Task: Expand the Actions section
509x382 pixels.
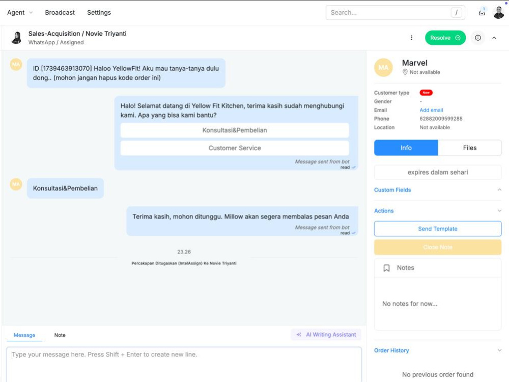Action: coord(499,211)
